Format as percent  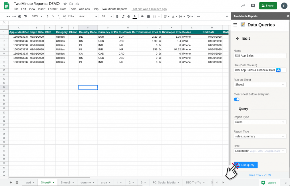pos(53,16)
